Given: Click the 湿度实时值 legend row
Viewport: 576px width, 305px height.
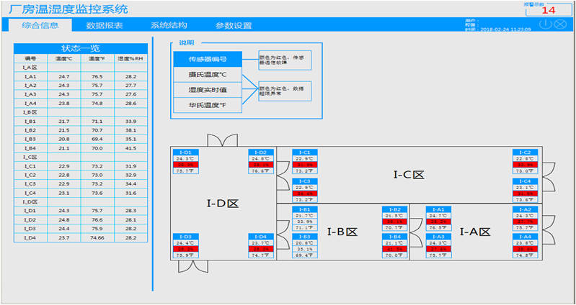Looking at the screenshot, I should 208,90.
